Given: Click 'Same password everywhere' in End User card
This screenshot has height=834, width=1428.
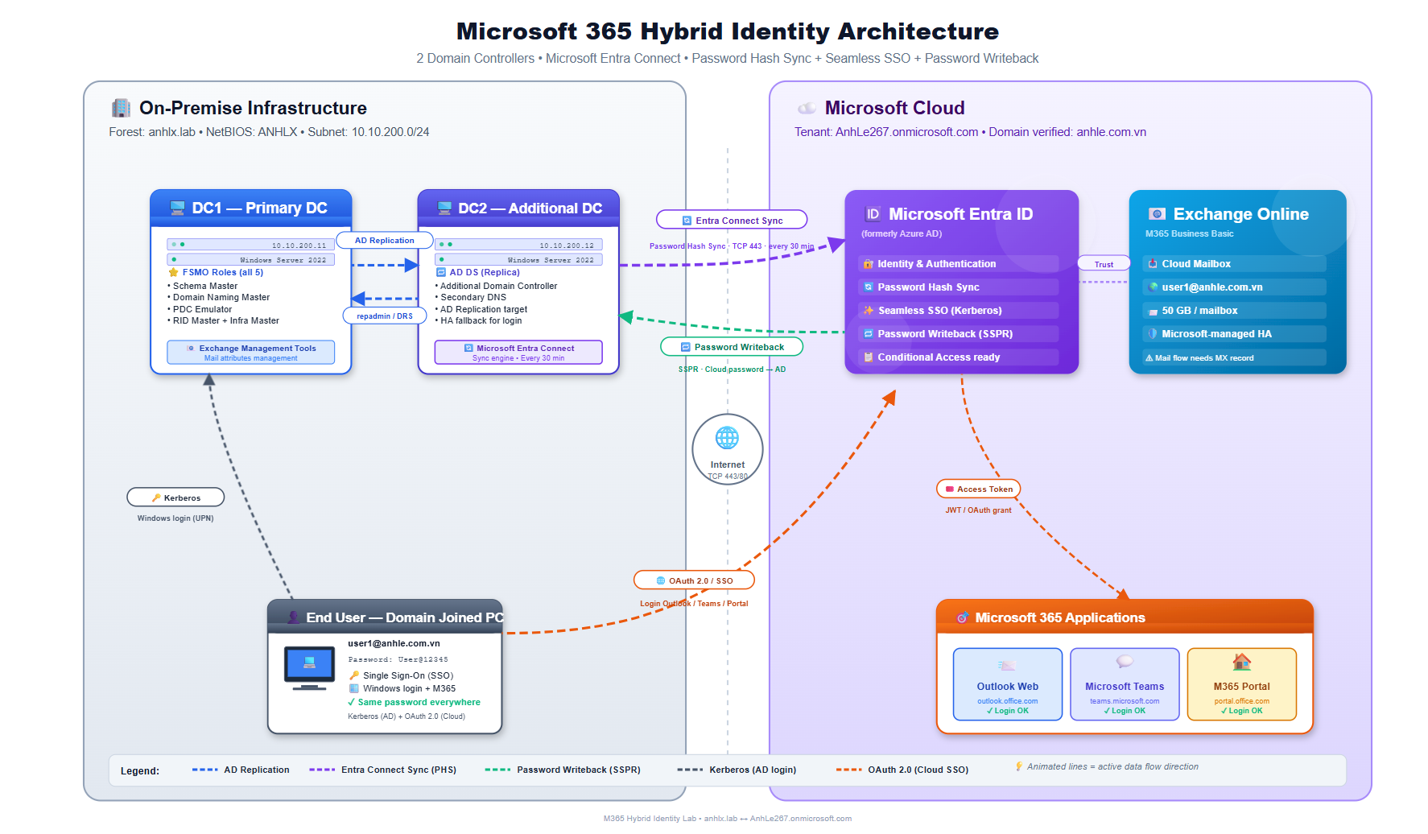Looking at the screenshot, I should point(419,702).
